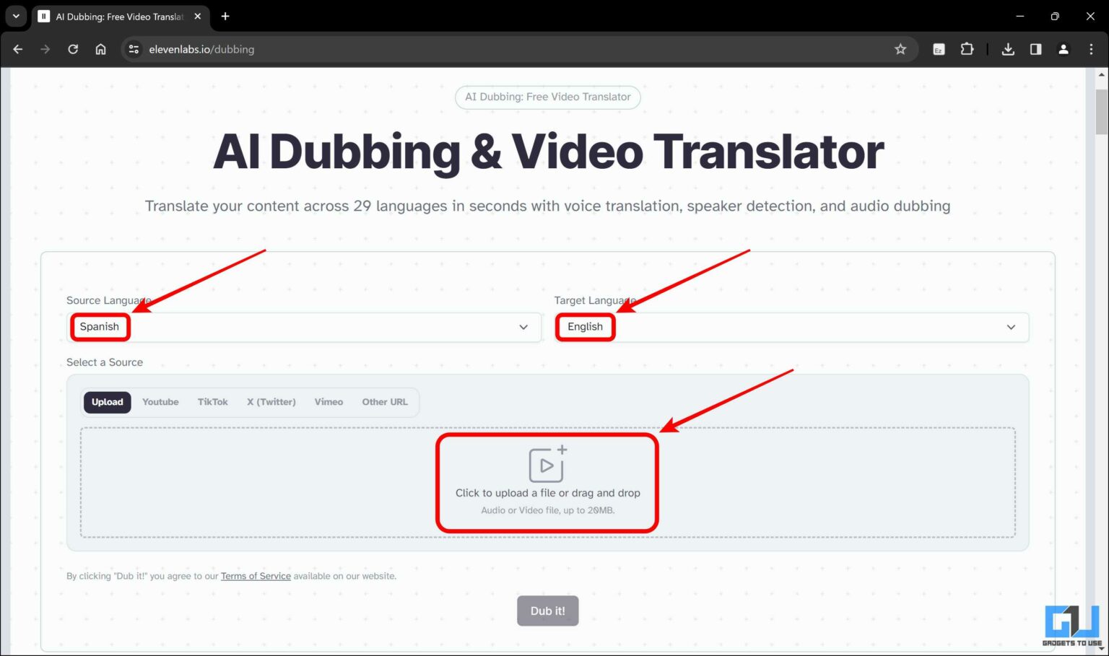This screenshot has height=656, width=1109.
Task: Select the Vimeo source option
Action: [x=329, y=402]
